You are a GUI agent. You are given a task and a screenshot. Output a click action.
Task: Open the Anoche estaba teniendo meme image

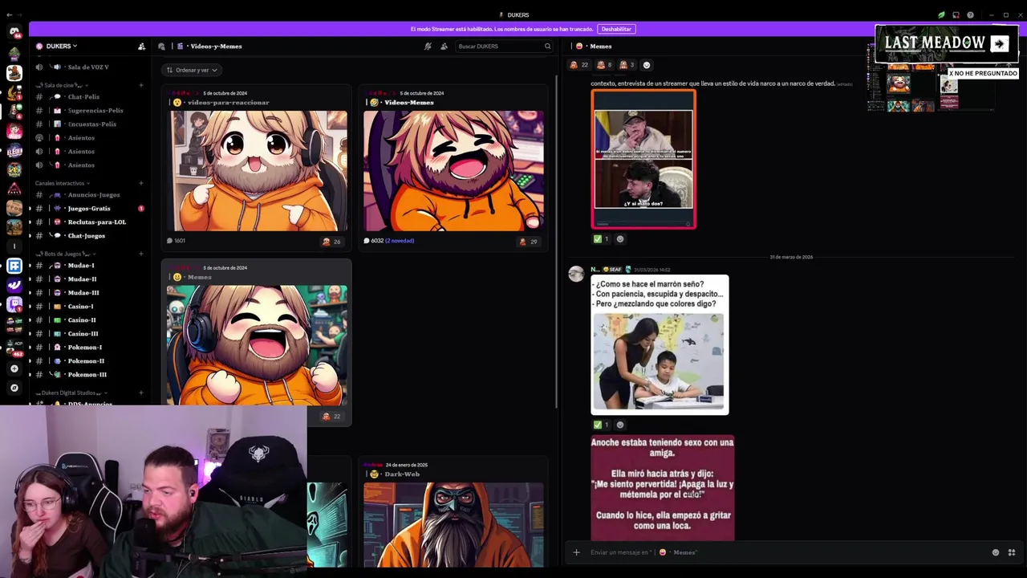(x=663, y=488)
